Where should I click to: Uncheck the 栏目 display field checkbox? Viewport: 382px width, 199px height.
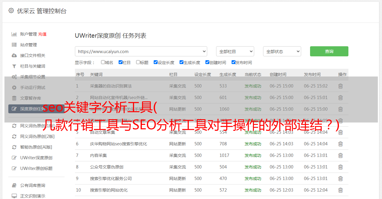pos(120,62)
